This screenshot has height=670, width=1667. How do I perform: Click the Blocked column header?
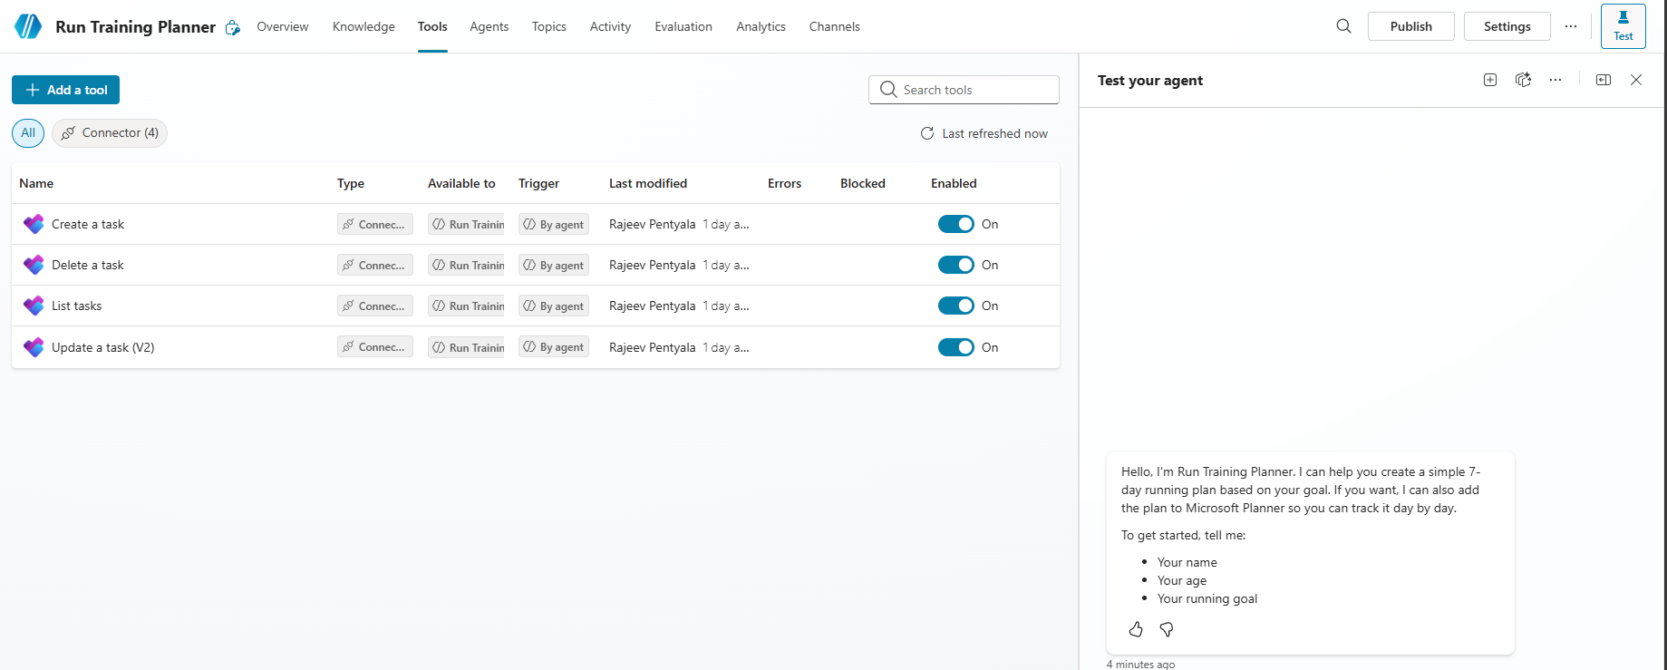click(x=863, y=183)
